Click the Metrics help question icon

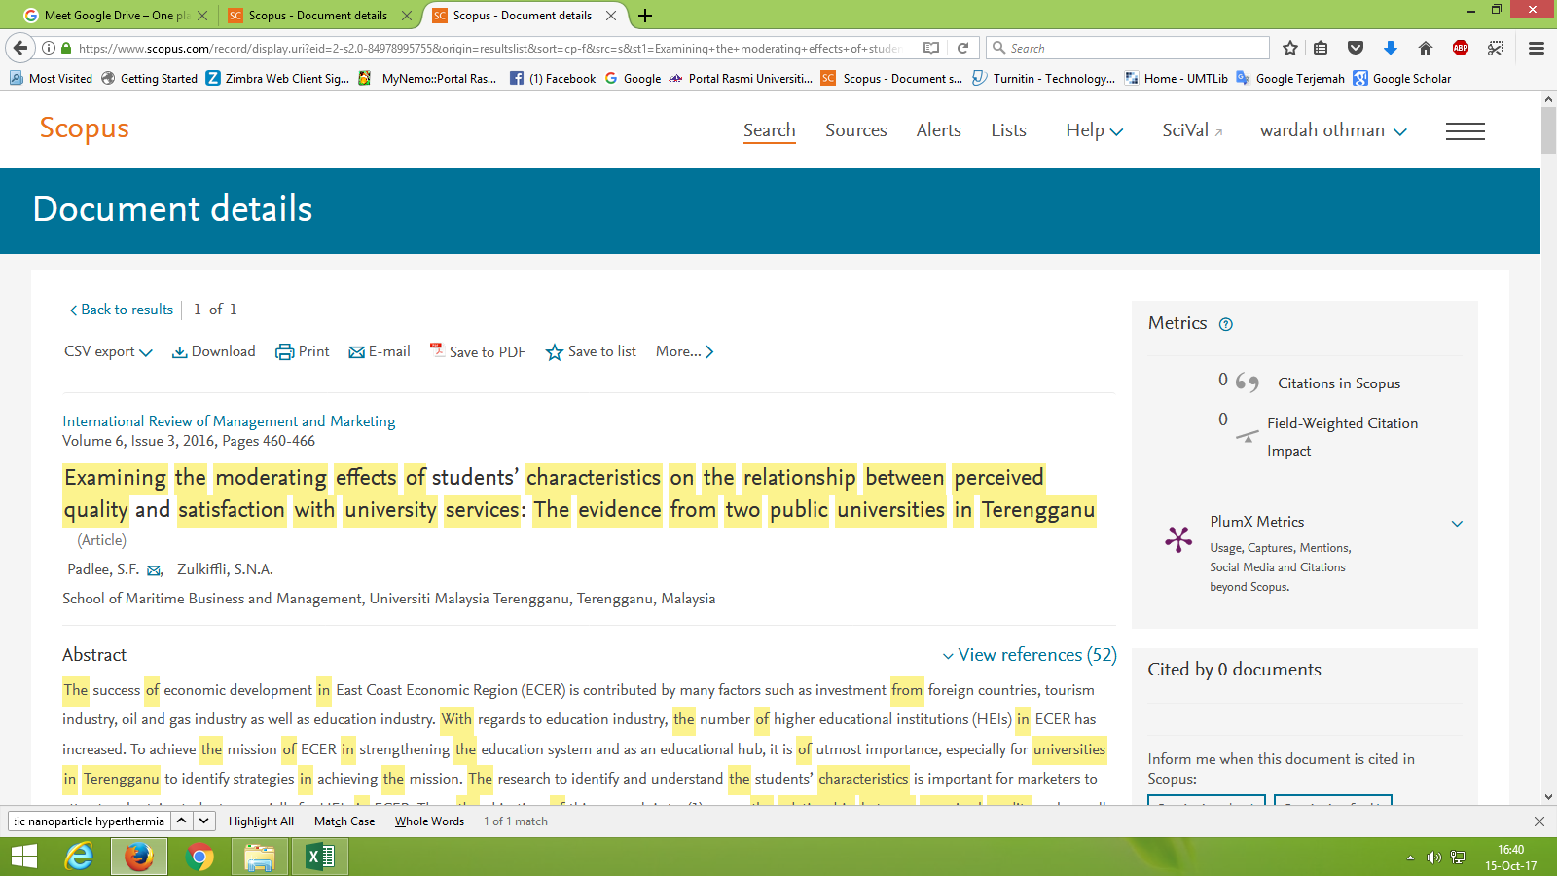(1226, 324)
